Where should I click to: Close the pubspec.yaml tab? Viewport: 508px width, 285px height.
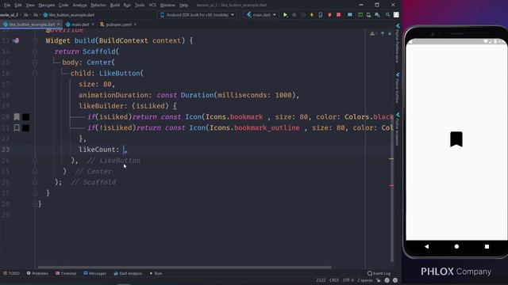pyautogui.click(x=135, y=25)
